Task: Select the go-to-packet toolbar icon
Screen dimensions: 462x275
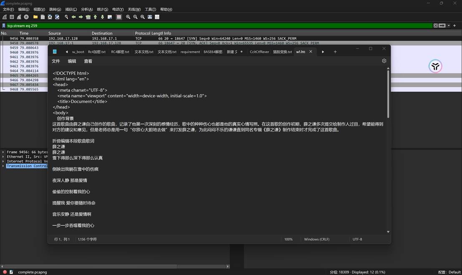Action: coord(88,17)
